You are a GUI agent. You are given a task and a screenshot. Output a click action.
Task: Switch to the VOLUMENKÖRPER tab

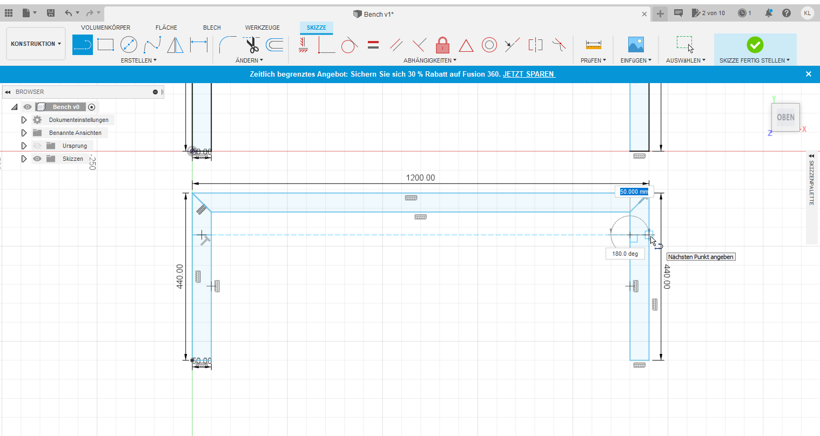pos(105,28)
